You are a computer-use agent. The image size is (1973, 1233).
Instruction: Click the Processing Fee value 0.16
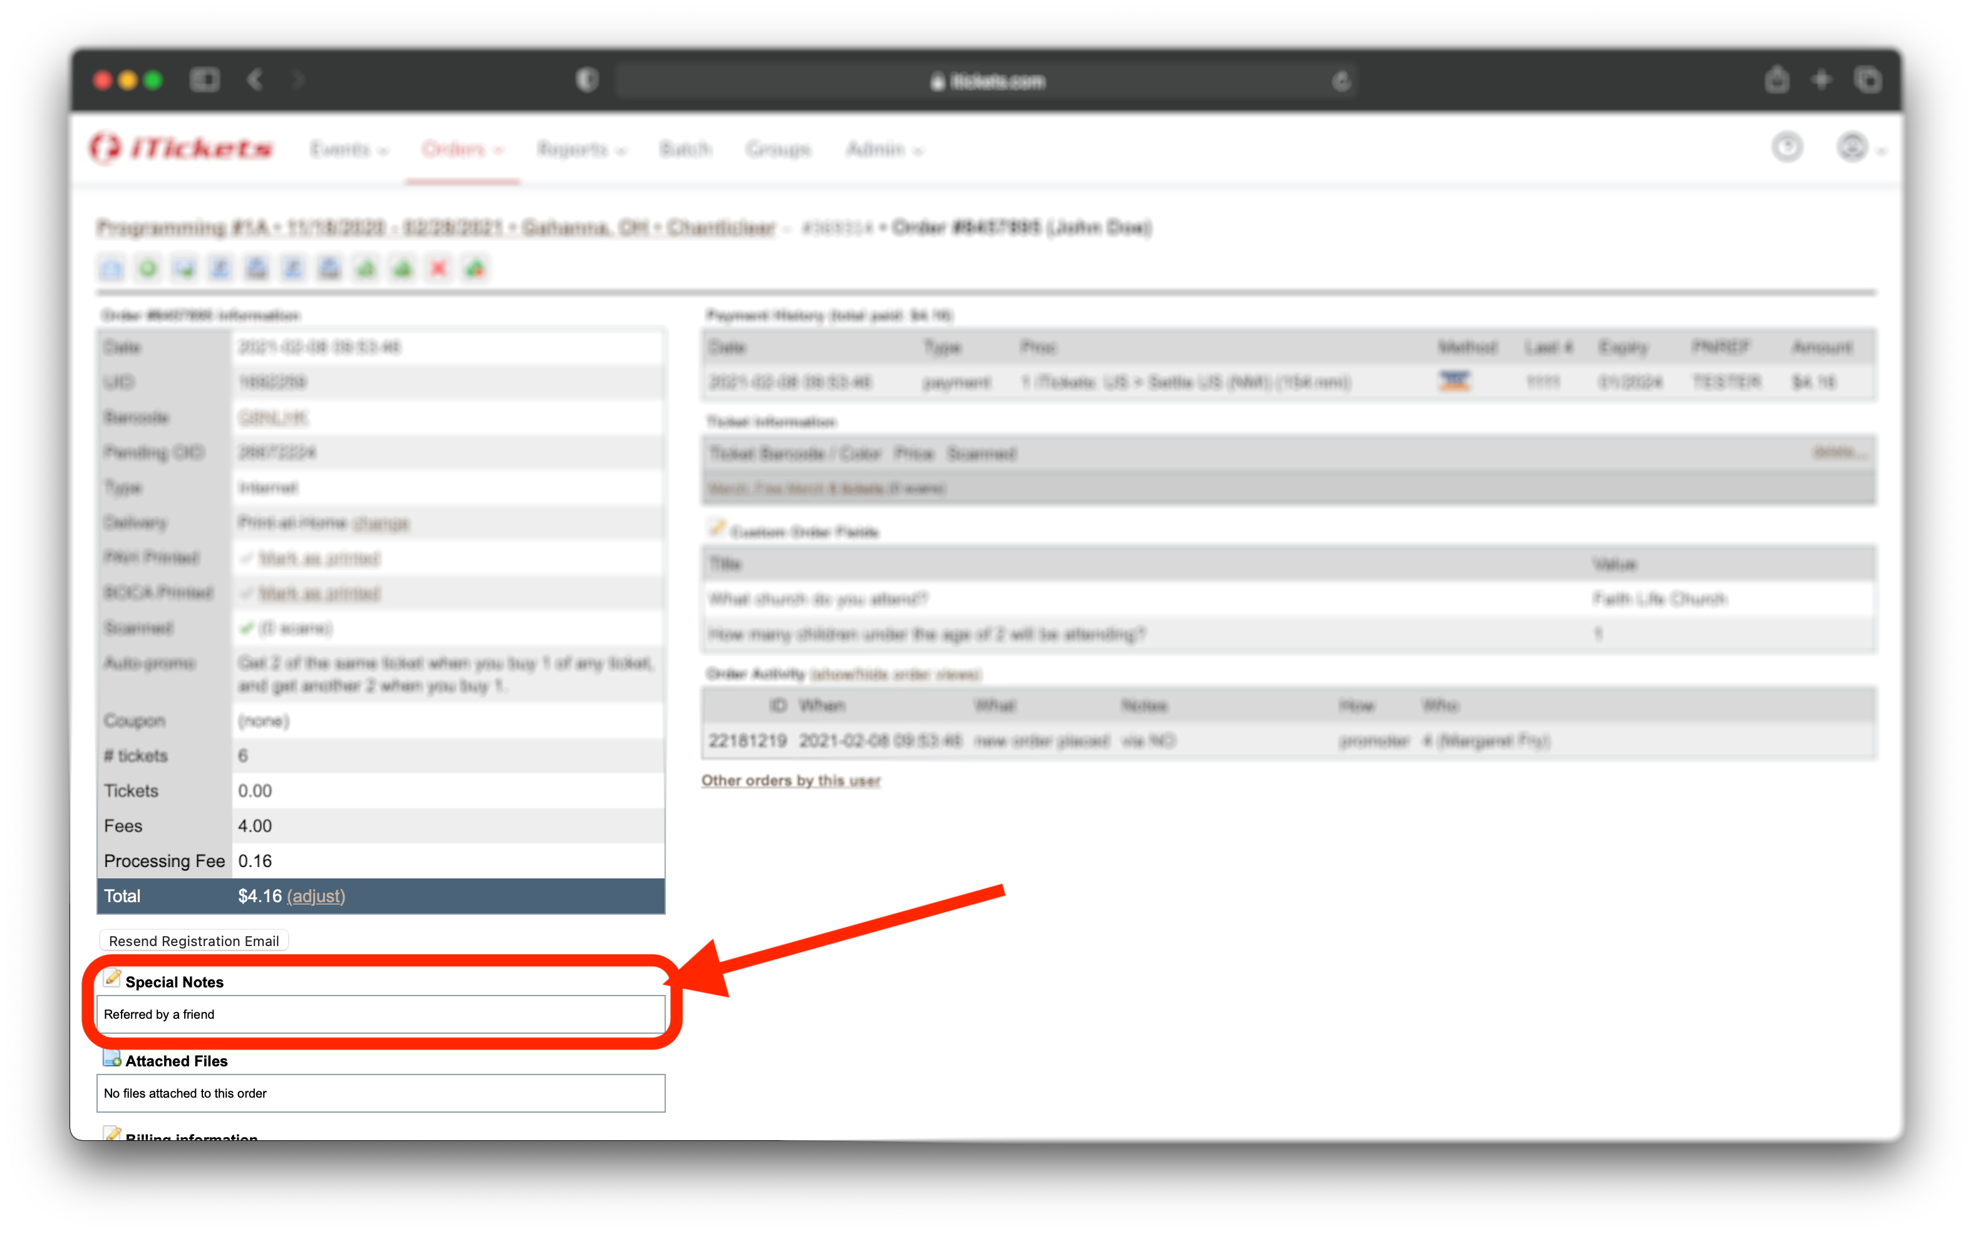click(255, 861)
